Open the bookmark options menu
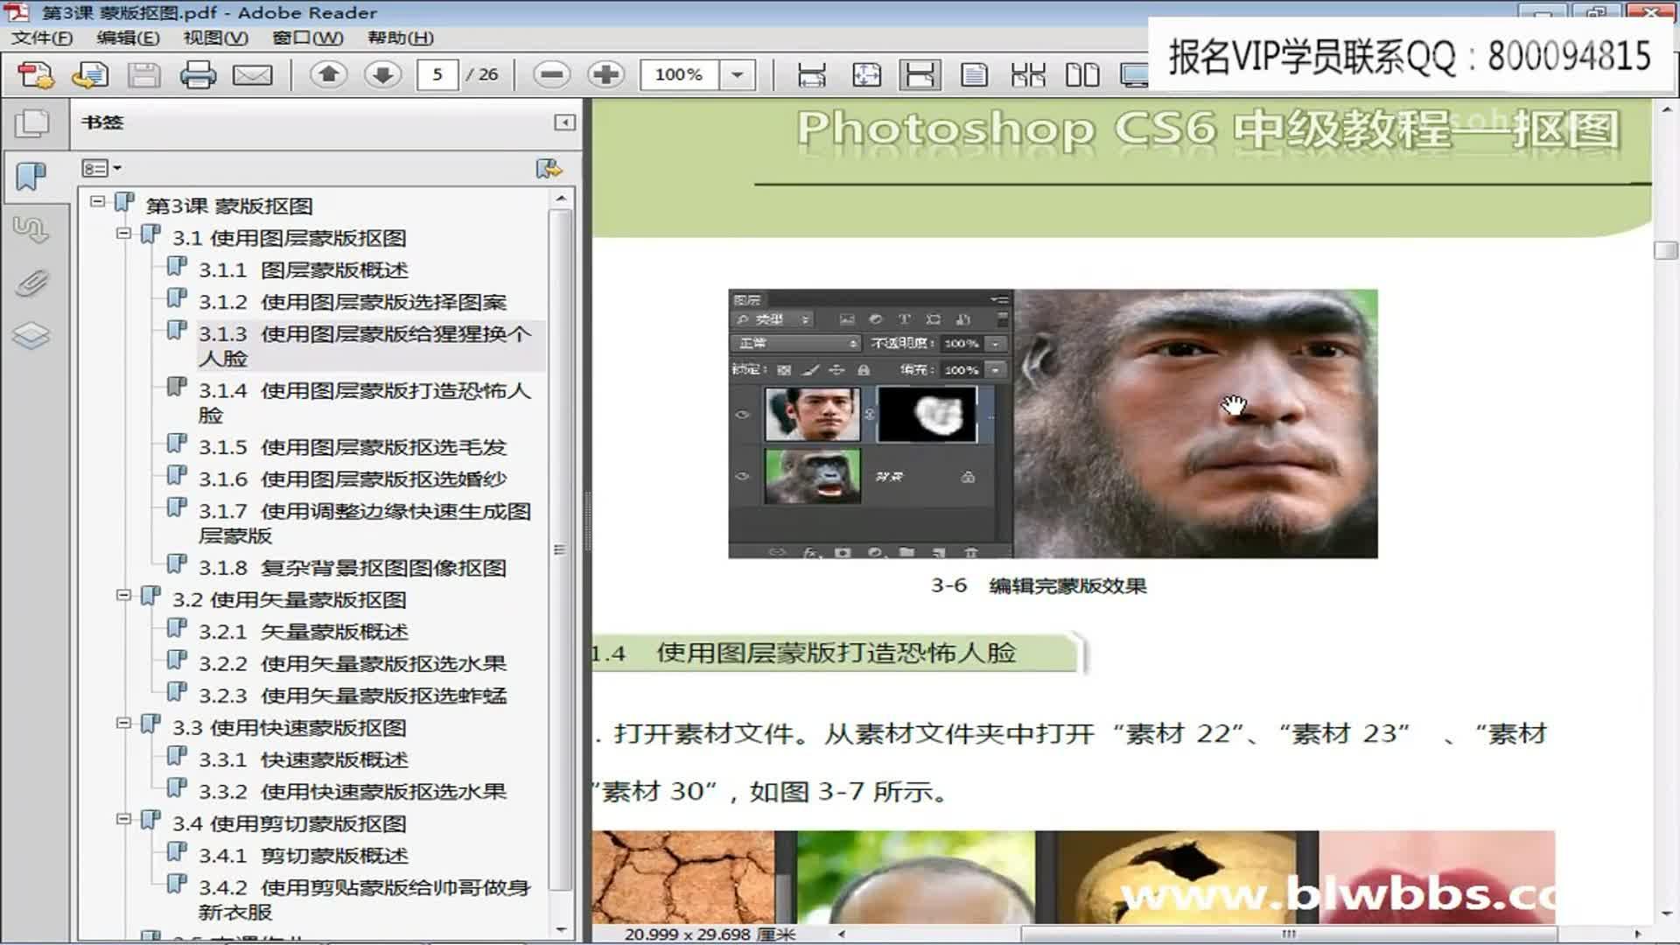This screenshot has height=945, width=1680. [x=100, y=168]
